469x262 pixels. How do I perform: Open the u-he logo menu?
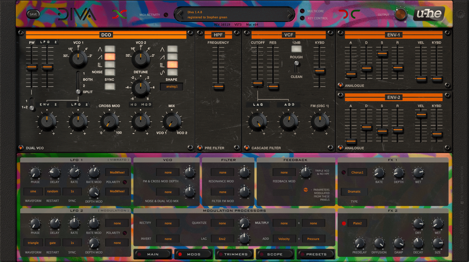pos(429,14)
